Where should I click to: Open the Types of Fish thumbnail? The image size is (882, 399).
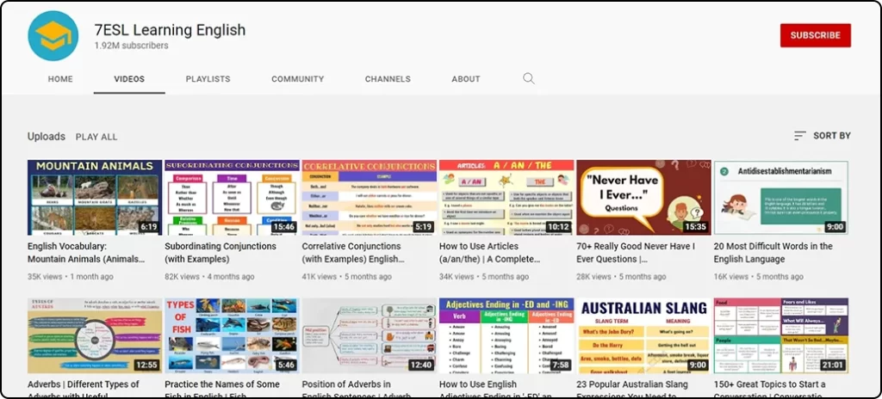click(232, 335)
